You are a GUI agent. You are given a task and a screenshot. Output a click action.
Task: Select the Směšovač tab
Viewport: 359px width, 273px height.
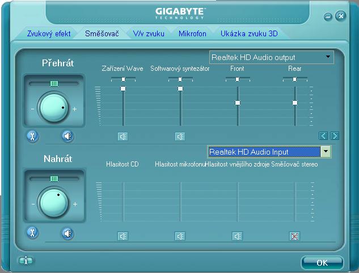(x=102, y=33)
